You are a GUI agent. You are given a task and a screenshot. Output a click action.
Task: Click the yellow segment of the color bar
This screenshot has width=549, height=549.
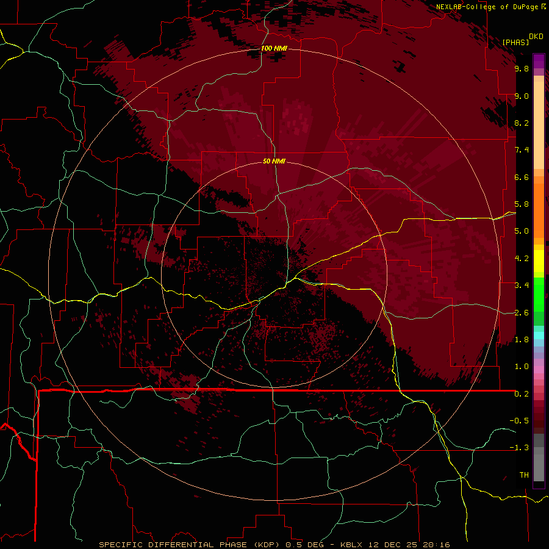pyautogui.click(x=539, y=261)
